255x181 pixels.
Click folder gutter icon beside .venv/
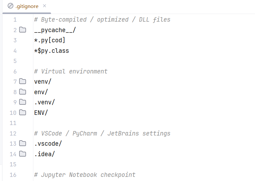(x=23, y=102)
